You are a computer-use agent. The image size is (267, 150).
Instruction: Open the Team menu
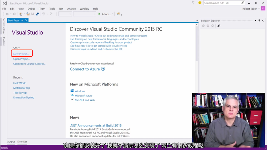(42, 9)
